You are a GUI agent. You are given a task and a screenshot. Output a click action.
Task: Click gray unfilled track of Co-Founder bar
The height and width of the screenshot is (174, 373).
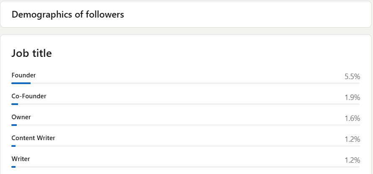click(x=189, y=104)
